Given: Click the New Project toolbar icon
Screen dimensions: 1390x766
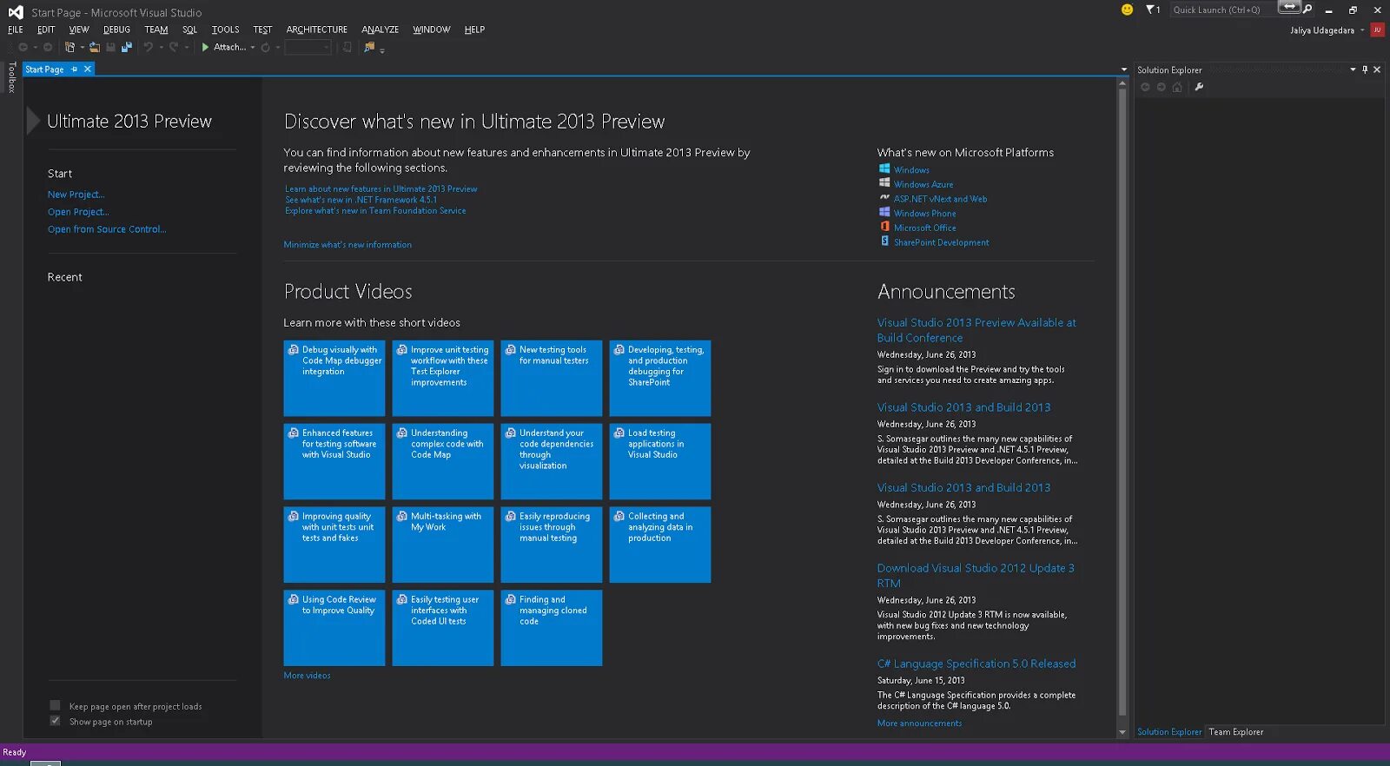Looking at the screenshot, I should coord(70,47).
